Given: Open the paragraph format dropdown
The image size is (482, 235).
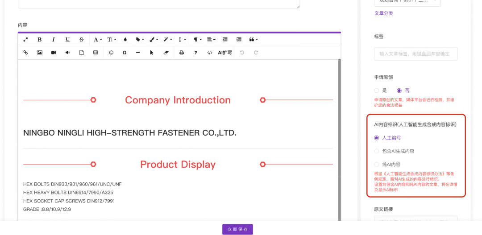Looking at the screenshot, I should pyautogui.click(x=198, y=40).
